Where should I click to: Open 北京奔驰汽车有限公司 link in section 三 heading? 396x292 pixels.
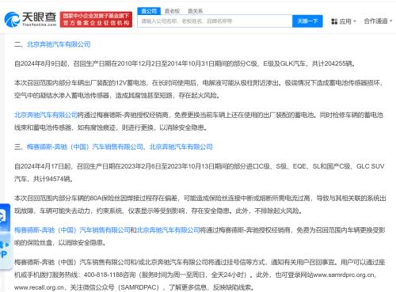(x=181, y=146)
